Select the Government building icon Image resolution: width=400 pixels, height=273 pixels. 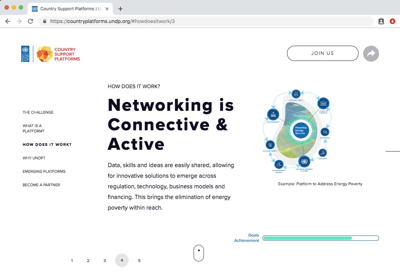click(x=273, y=114)
